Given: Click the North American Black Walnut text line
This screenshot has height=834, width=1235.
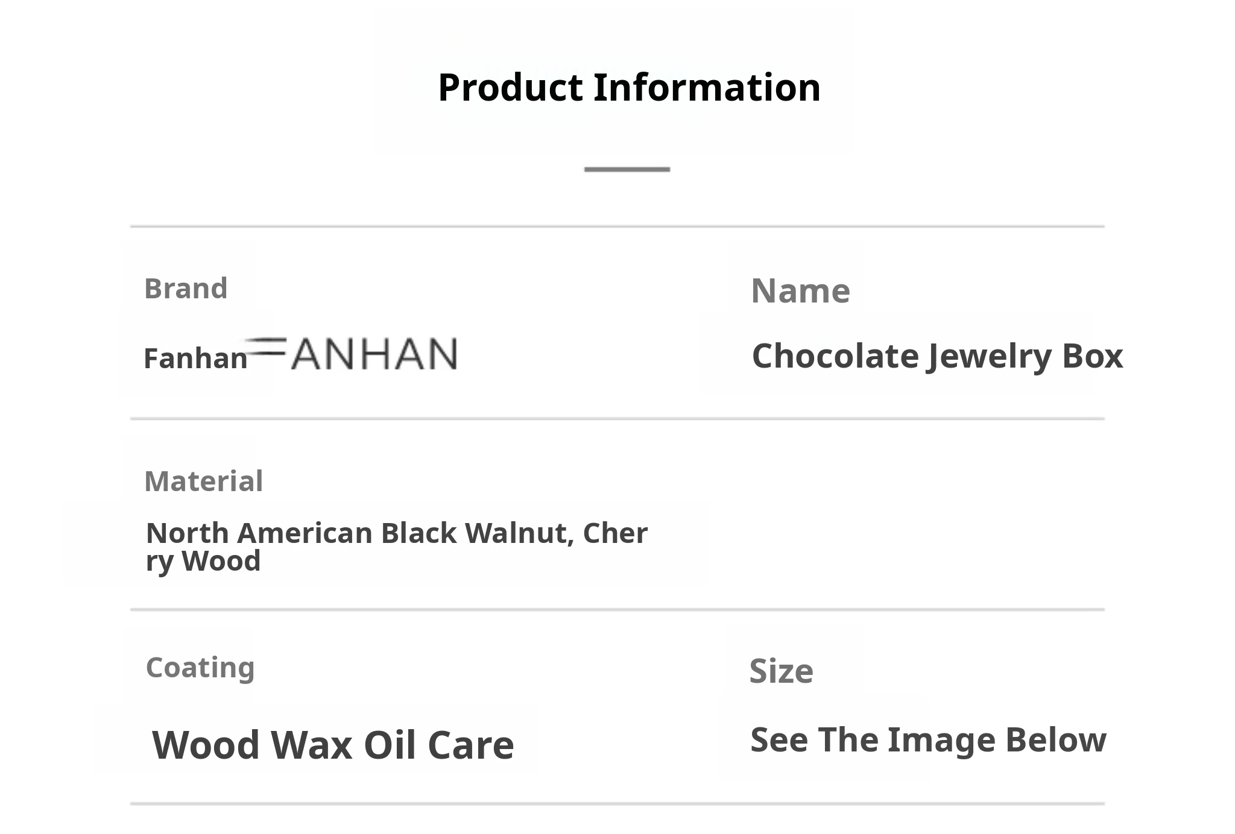Looking at the screenshot, I should (x=397, y=533).
